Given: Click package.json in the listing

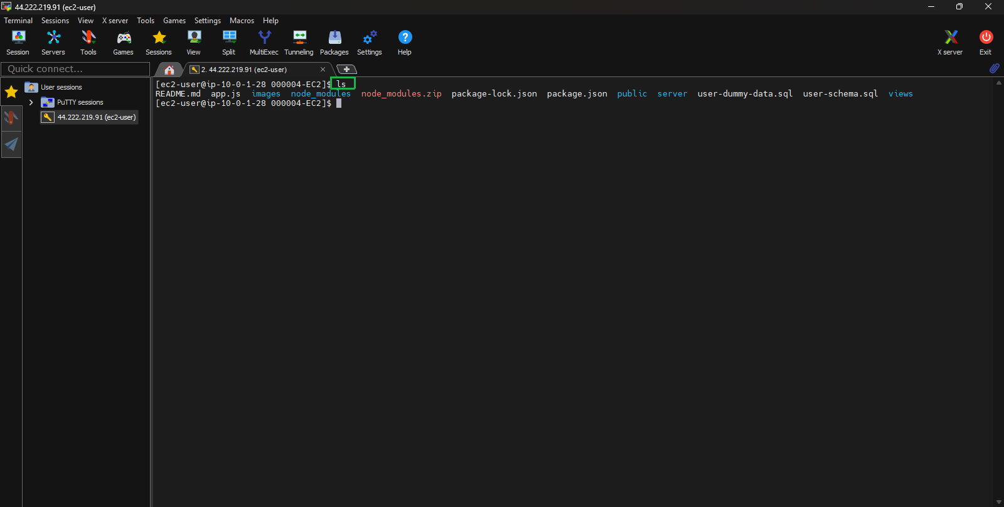Looking at the screenshot, I should [577, 94].
